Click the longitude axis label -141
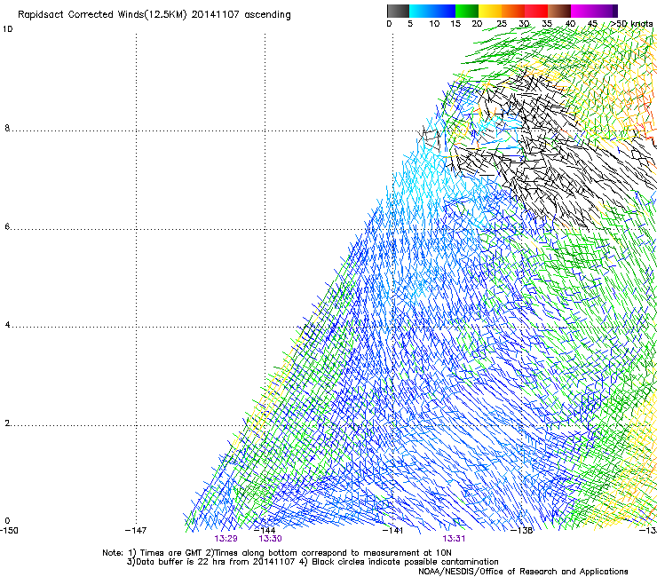This screenshot has width=657, height=577. point(392,531)
